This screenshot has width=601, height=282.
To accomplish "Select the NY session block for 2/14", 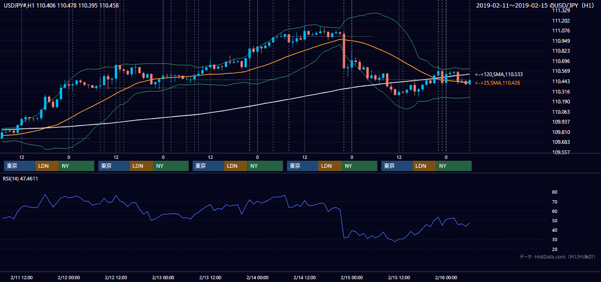I will 360,166.
